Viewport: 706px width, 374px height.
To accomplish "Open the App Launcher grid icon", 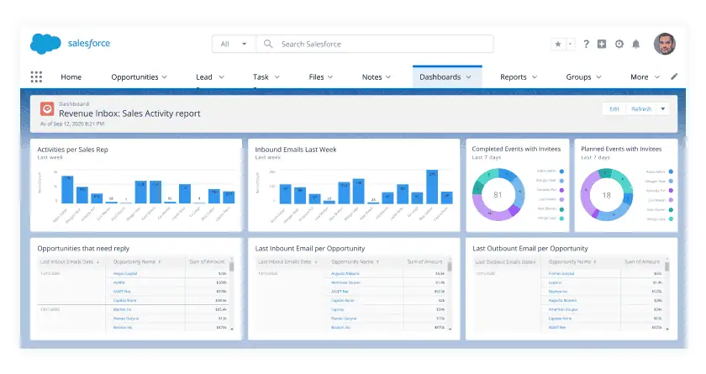I will point(36,77).
